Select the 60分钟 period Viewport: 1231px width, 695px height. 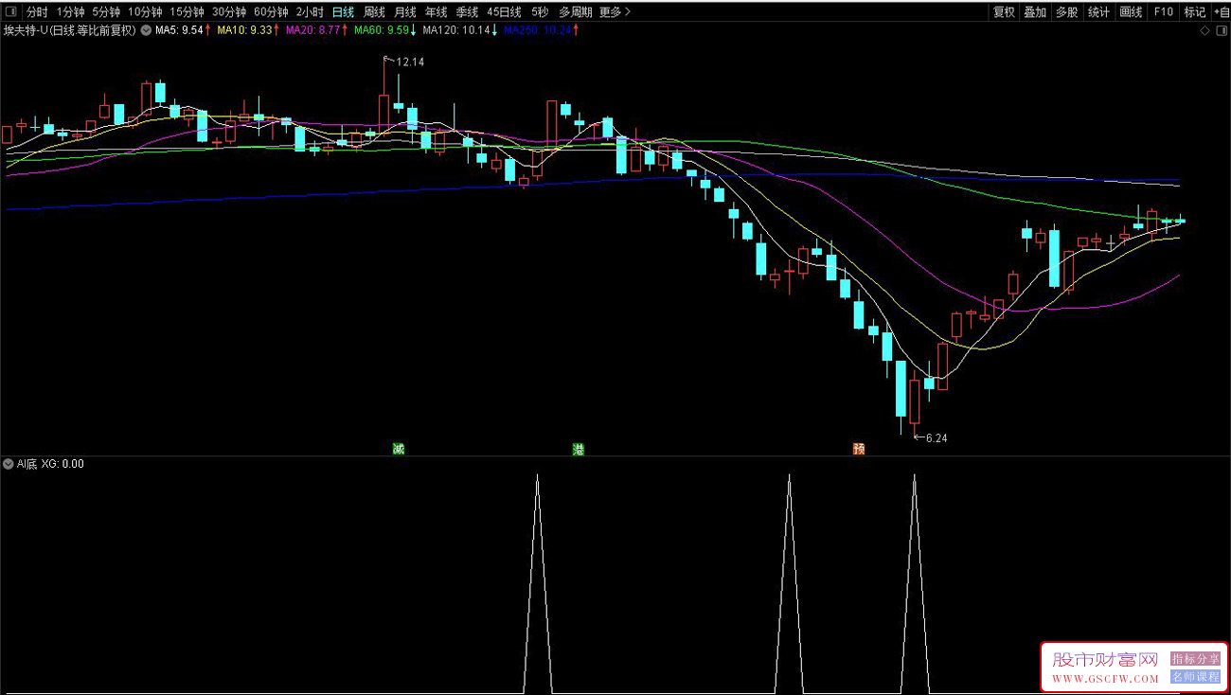pyautogui.click(x=271, y=12)
